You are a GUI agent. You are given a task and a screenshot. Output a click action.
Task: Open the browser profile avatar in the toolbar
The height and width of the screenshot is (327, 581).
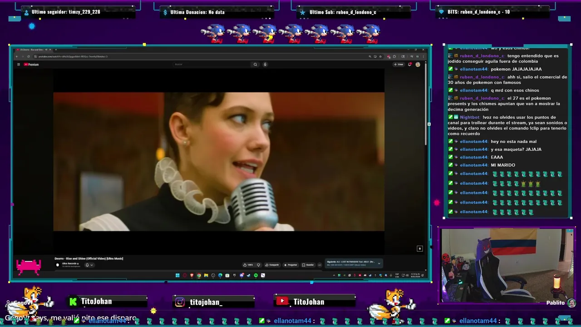click(418, 56)
